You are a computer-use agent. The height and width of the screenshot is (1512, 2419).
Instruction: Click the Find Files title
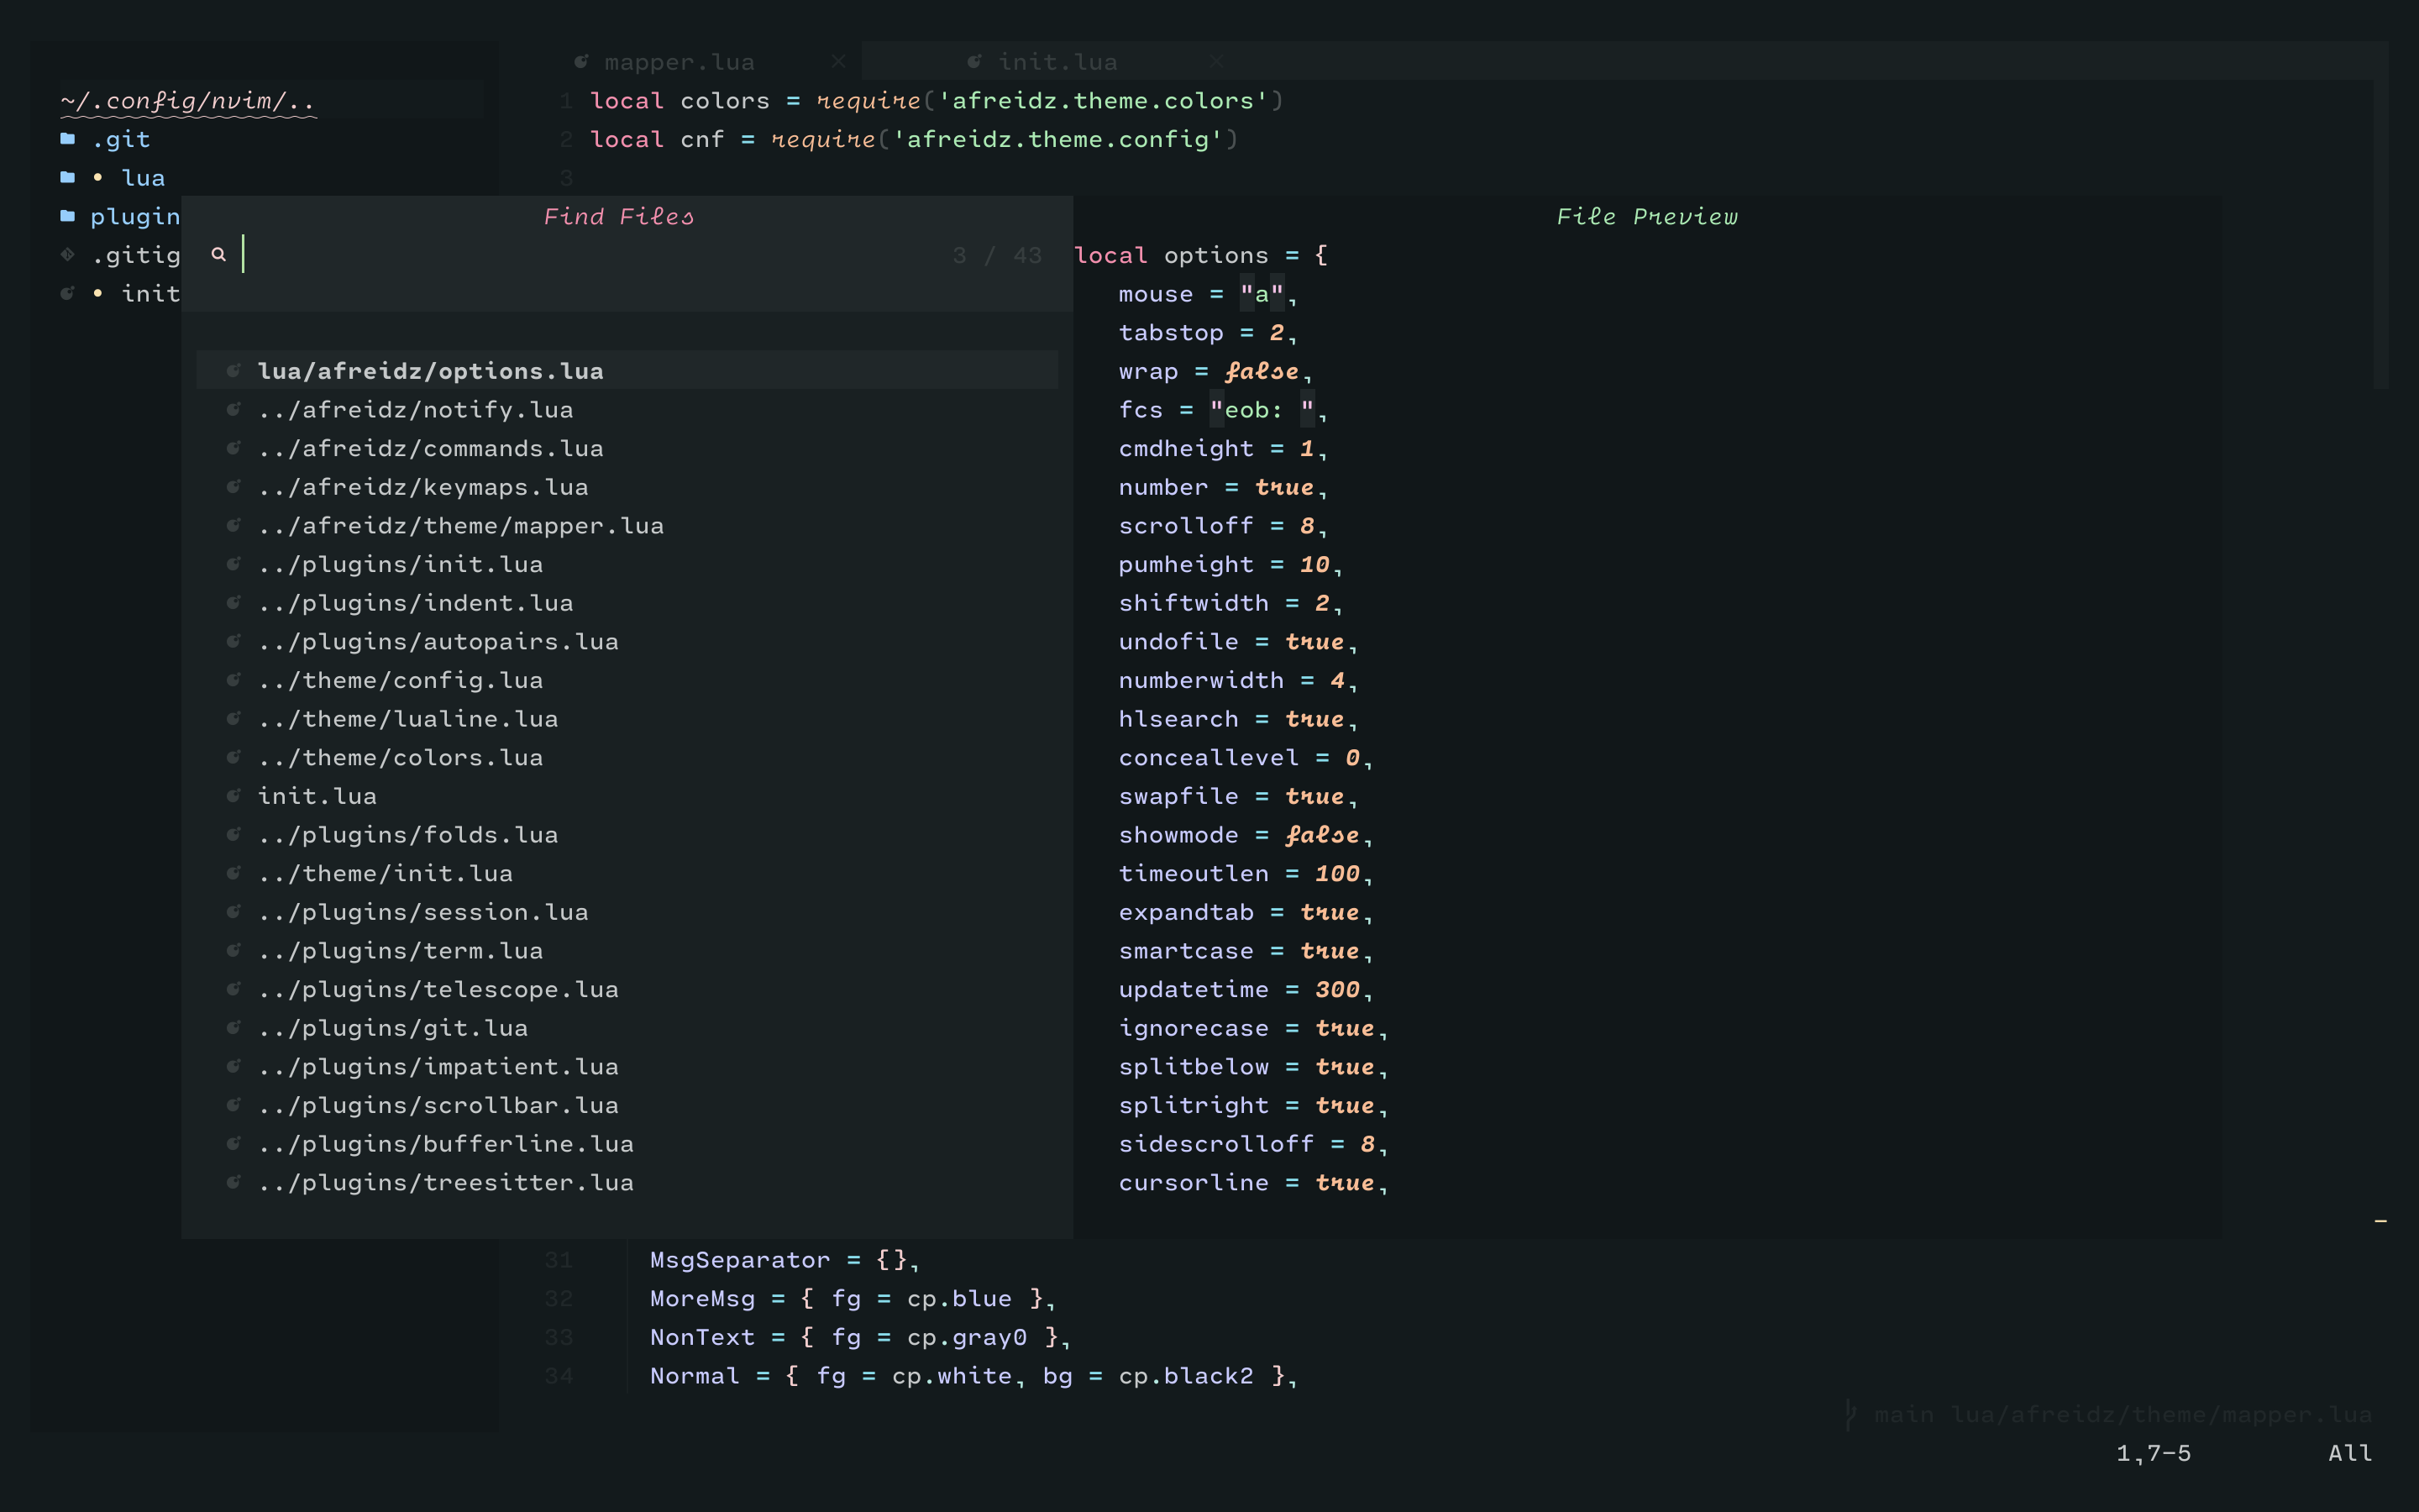[617, 216]
